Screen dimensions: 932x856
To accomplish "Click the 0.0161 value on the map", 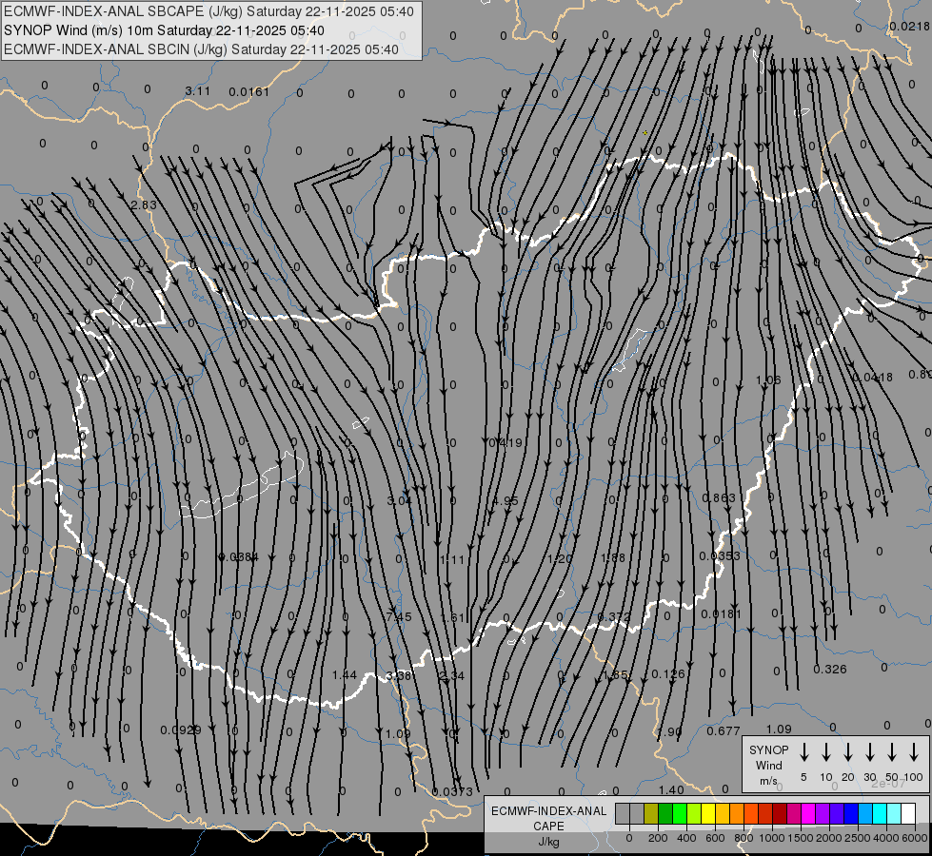I will coord(249,92).
